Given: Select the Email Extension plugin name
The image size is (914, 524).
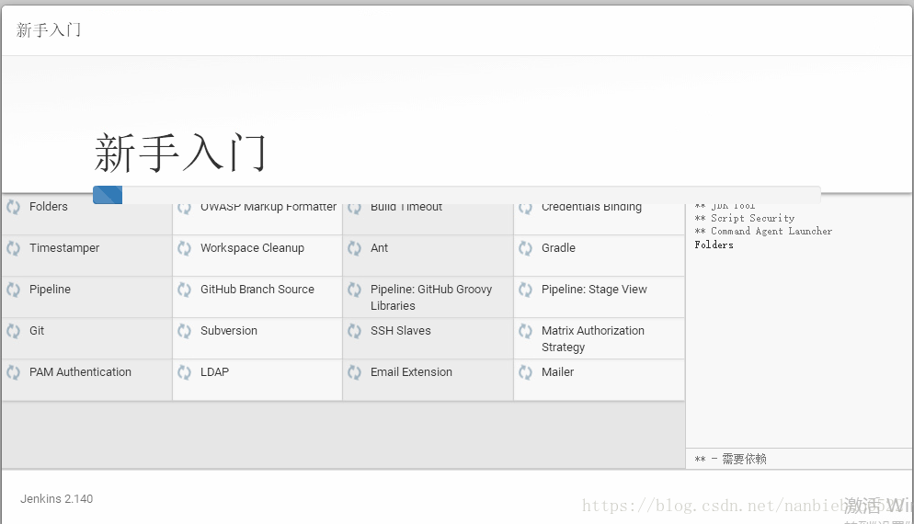Looking at the screenshot, I should [x=411, y=372].
